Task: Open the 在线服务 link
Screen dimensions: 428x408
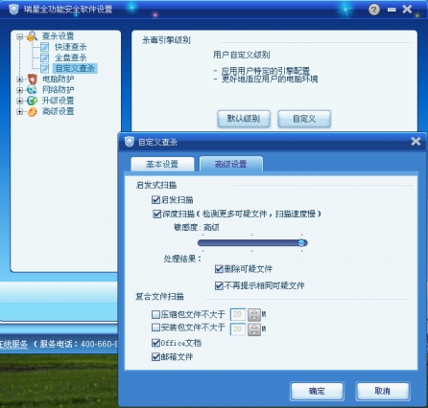Action: [x=13, y=344]
